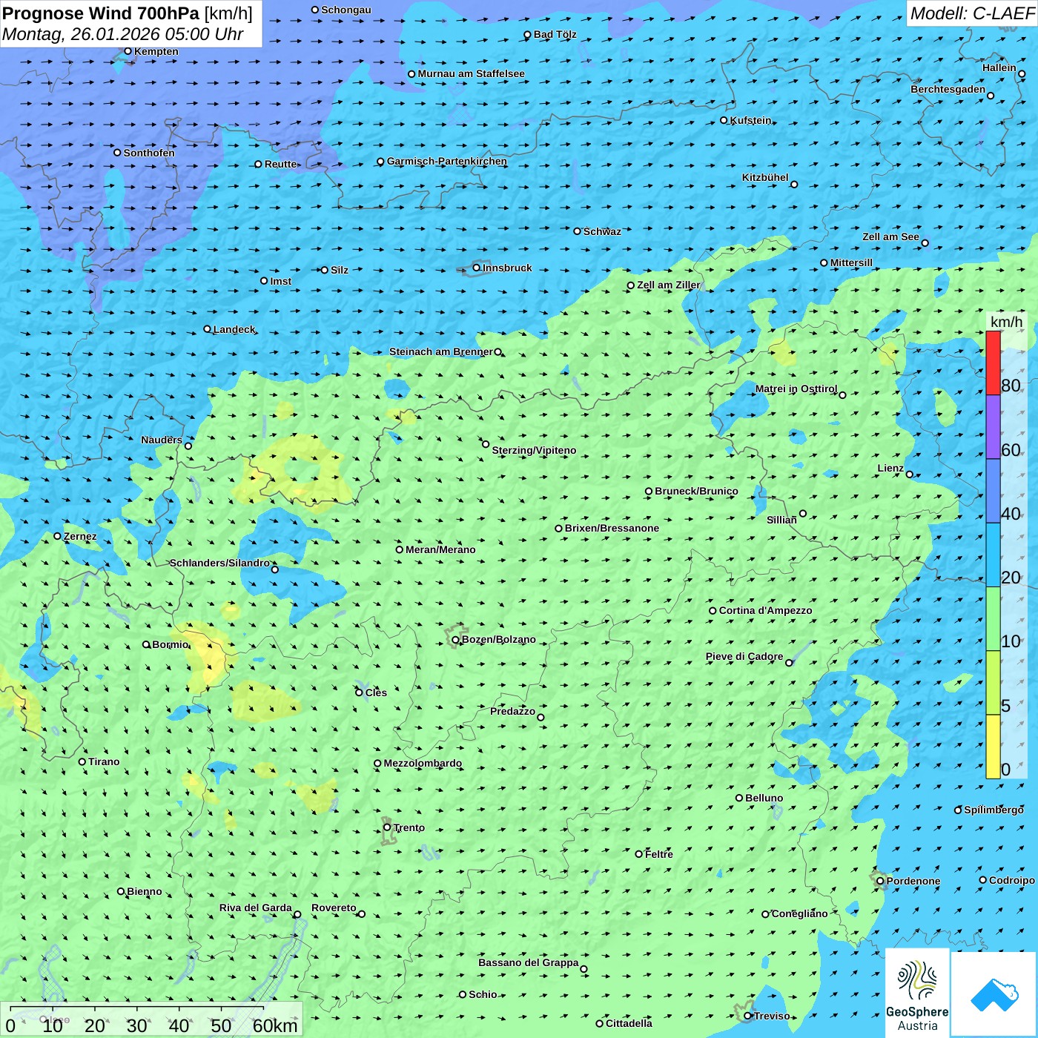Click the Kufstein marker circle
Image resolution: width=1038 pixels, height=1038 pixels.
724,120
